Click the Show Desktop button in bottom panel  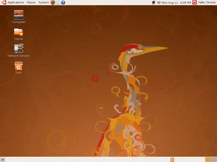2,159
